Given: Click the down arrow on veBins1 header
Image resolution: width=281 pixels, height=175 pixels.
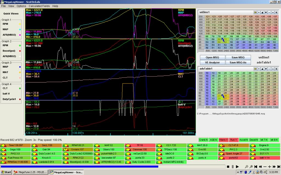Looking at the screenshot, I should coord(266,12).
